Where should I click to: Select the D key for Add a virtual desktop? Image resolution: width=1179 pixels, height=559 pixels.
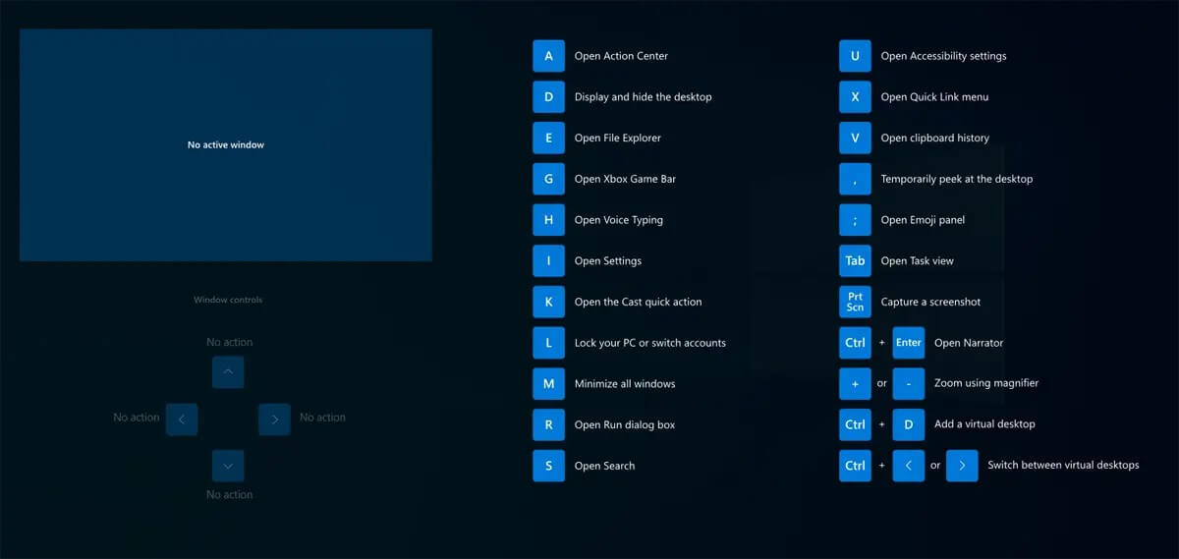[x=909, y=424]
